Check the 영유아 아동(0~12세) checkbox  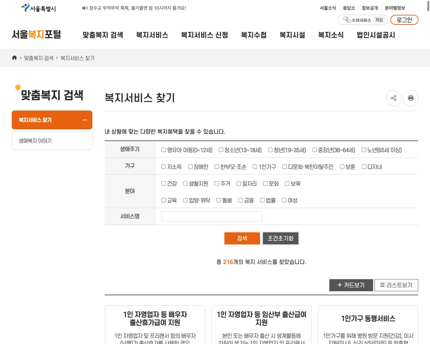(x=164, y=150)
